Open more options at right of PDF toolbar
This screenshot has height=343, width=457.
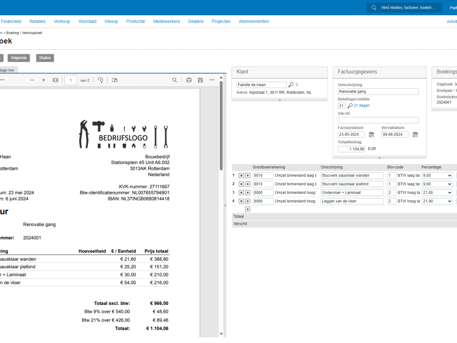[212, 80]
